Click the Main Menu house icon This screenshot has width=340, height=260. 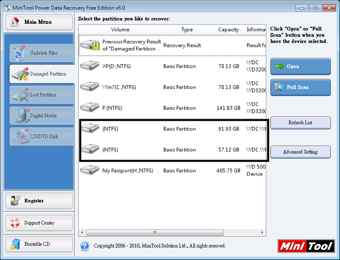15,22
